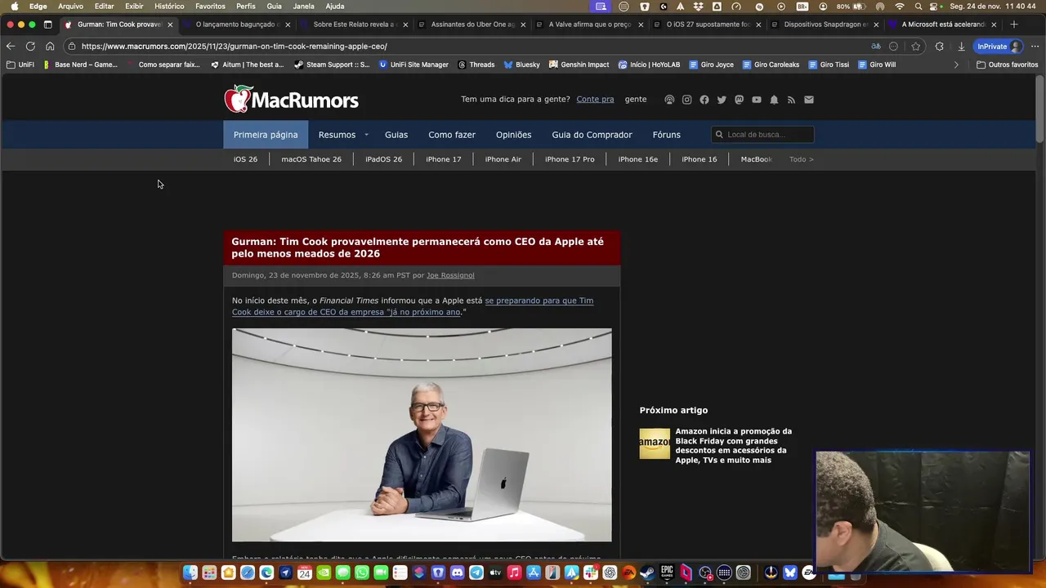Click the notification bell icon in header

[x=774, y=100]
